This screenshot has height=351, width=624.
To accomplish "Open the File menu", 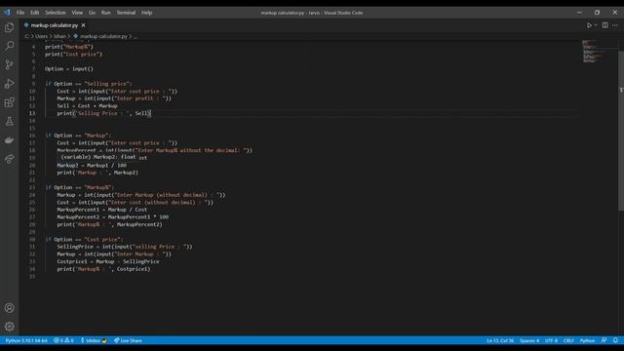I will tap(20, 13).
